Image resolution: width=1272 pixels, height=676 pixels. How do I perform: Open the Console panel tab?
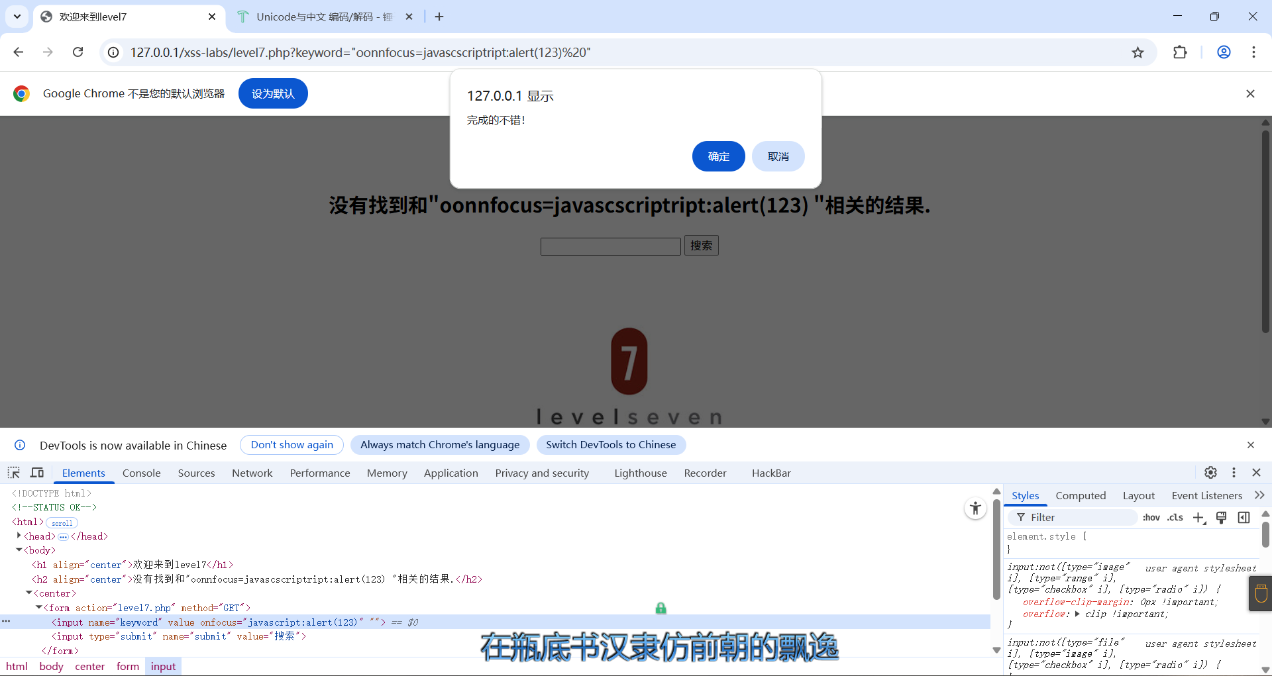click(142, 473)
